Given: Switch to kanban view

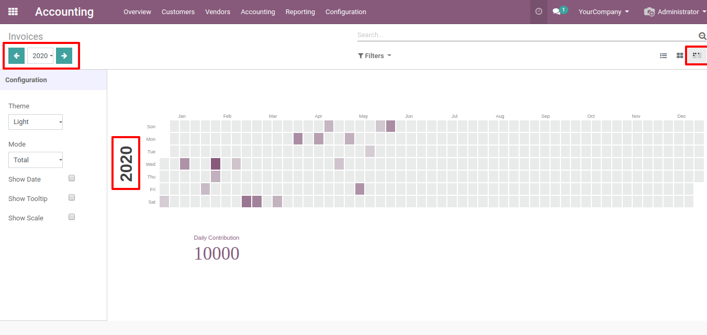Looking at the screenshot, I should tap(680, 55).
